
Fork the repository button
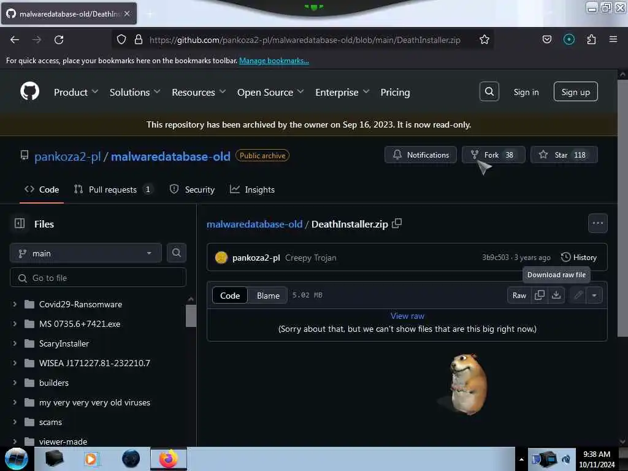coord(494,155)
